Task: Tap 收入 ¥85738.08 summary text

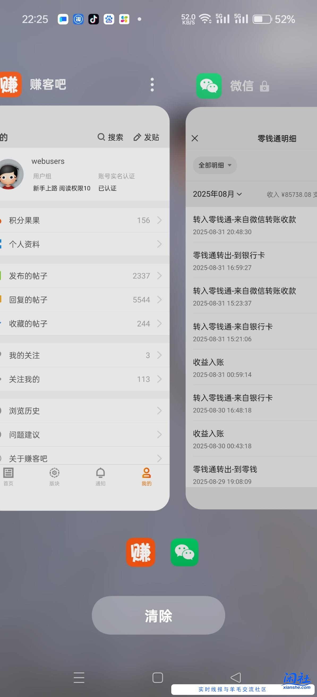Action: [289, 195]
